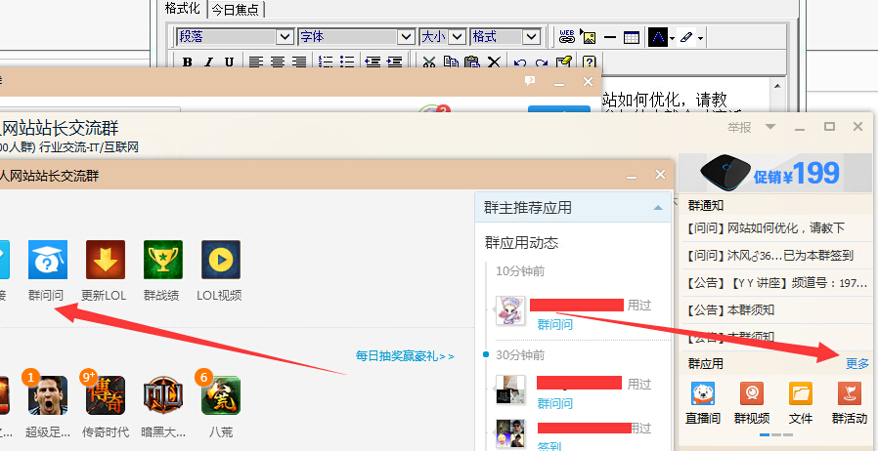878x451 pixels.
Task: Toggle italic formatting in editor
Action: [207, 62]
